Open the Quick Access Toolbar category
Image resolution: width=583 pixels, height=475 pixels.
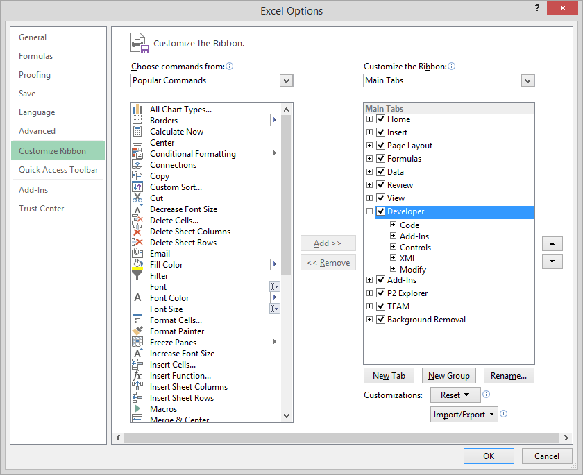[58, 170]
